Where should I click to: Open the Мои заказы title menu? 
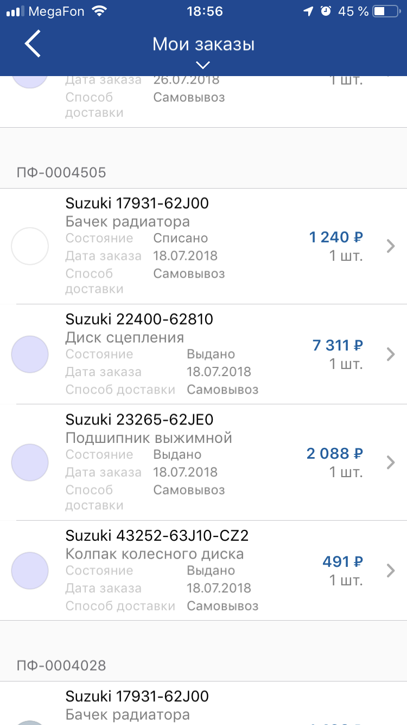[x=203, y=44]
